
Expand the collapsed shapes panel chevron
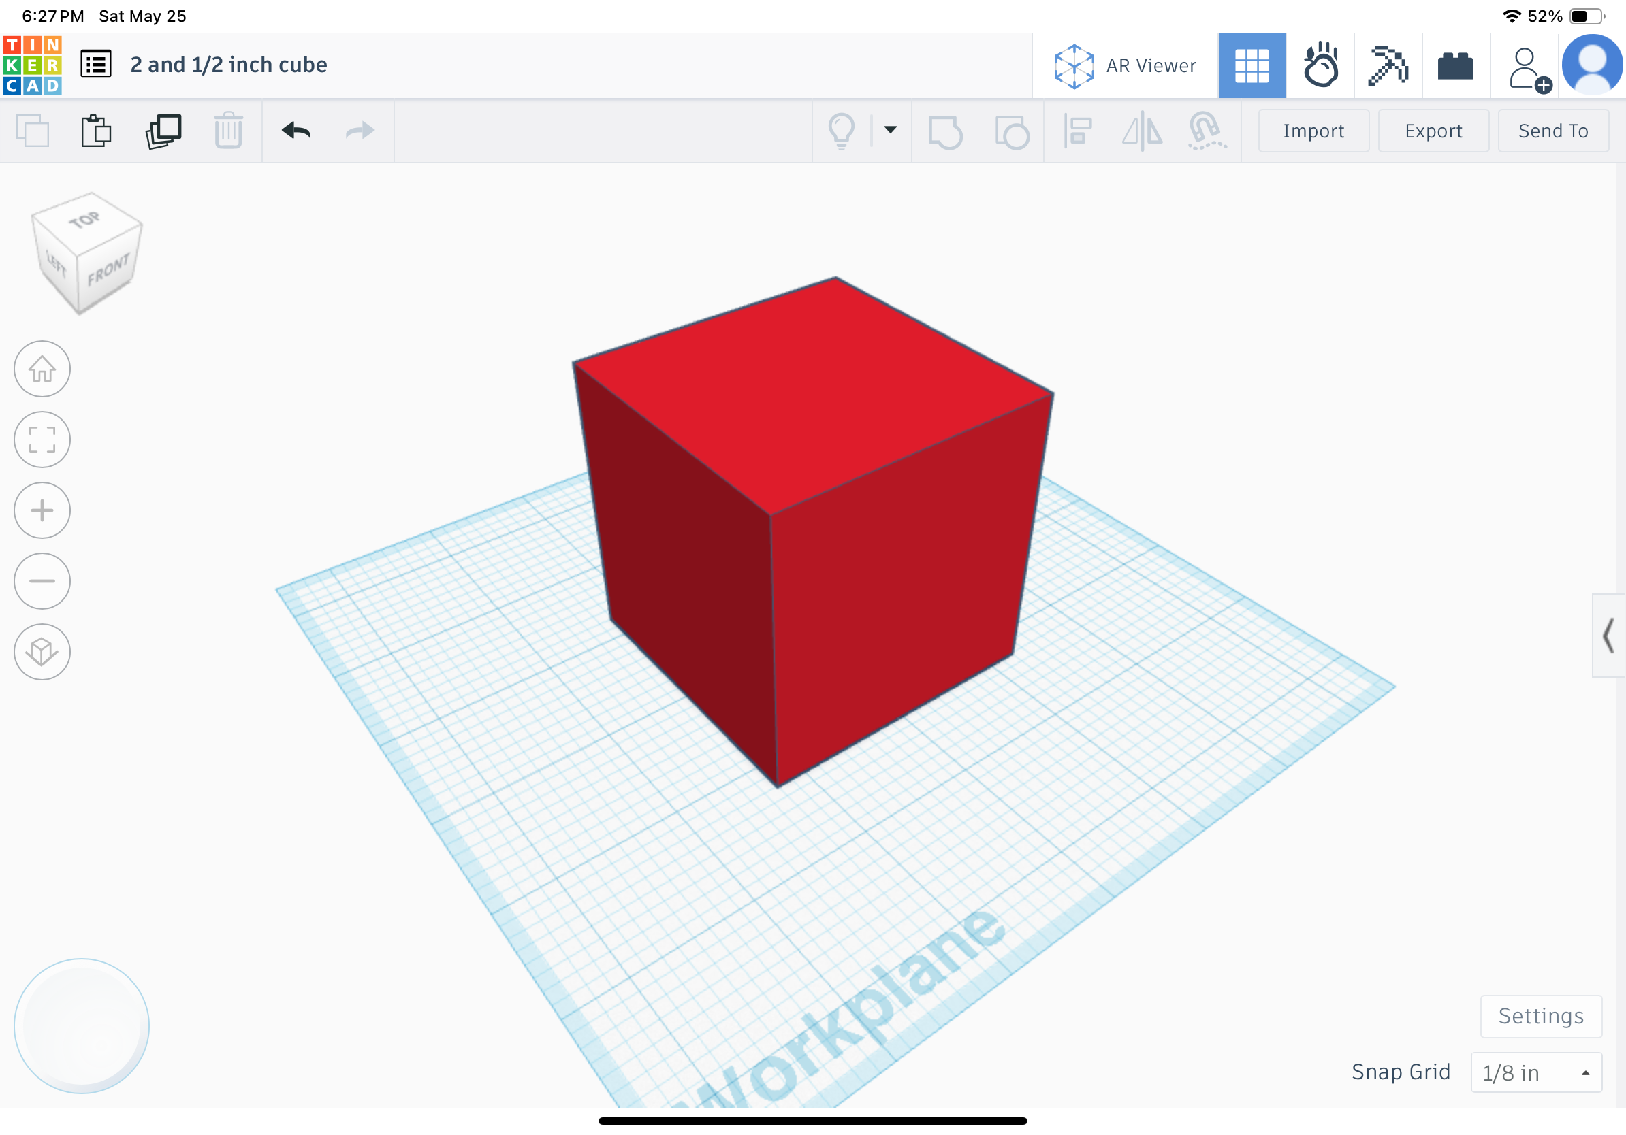[x=1608, y=636]
